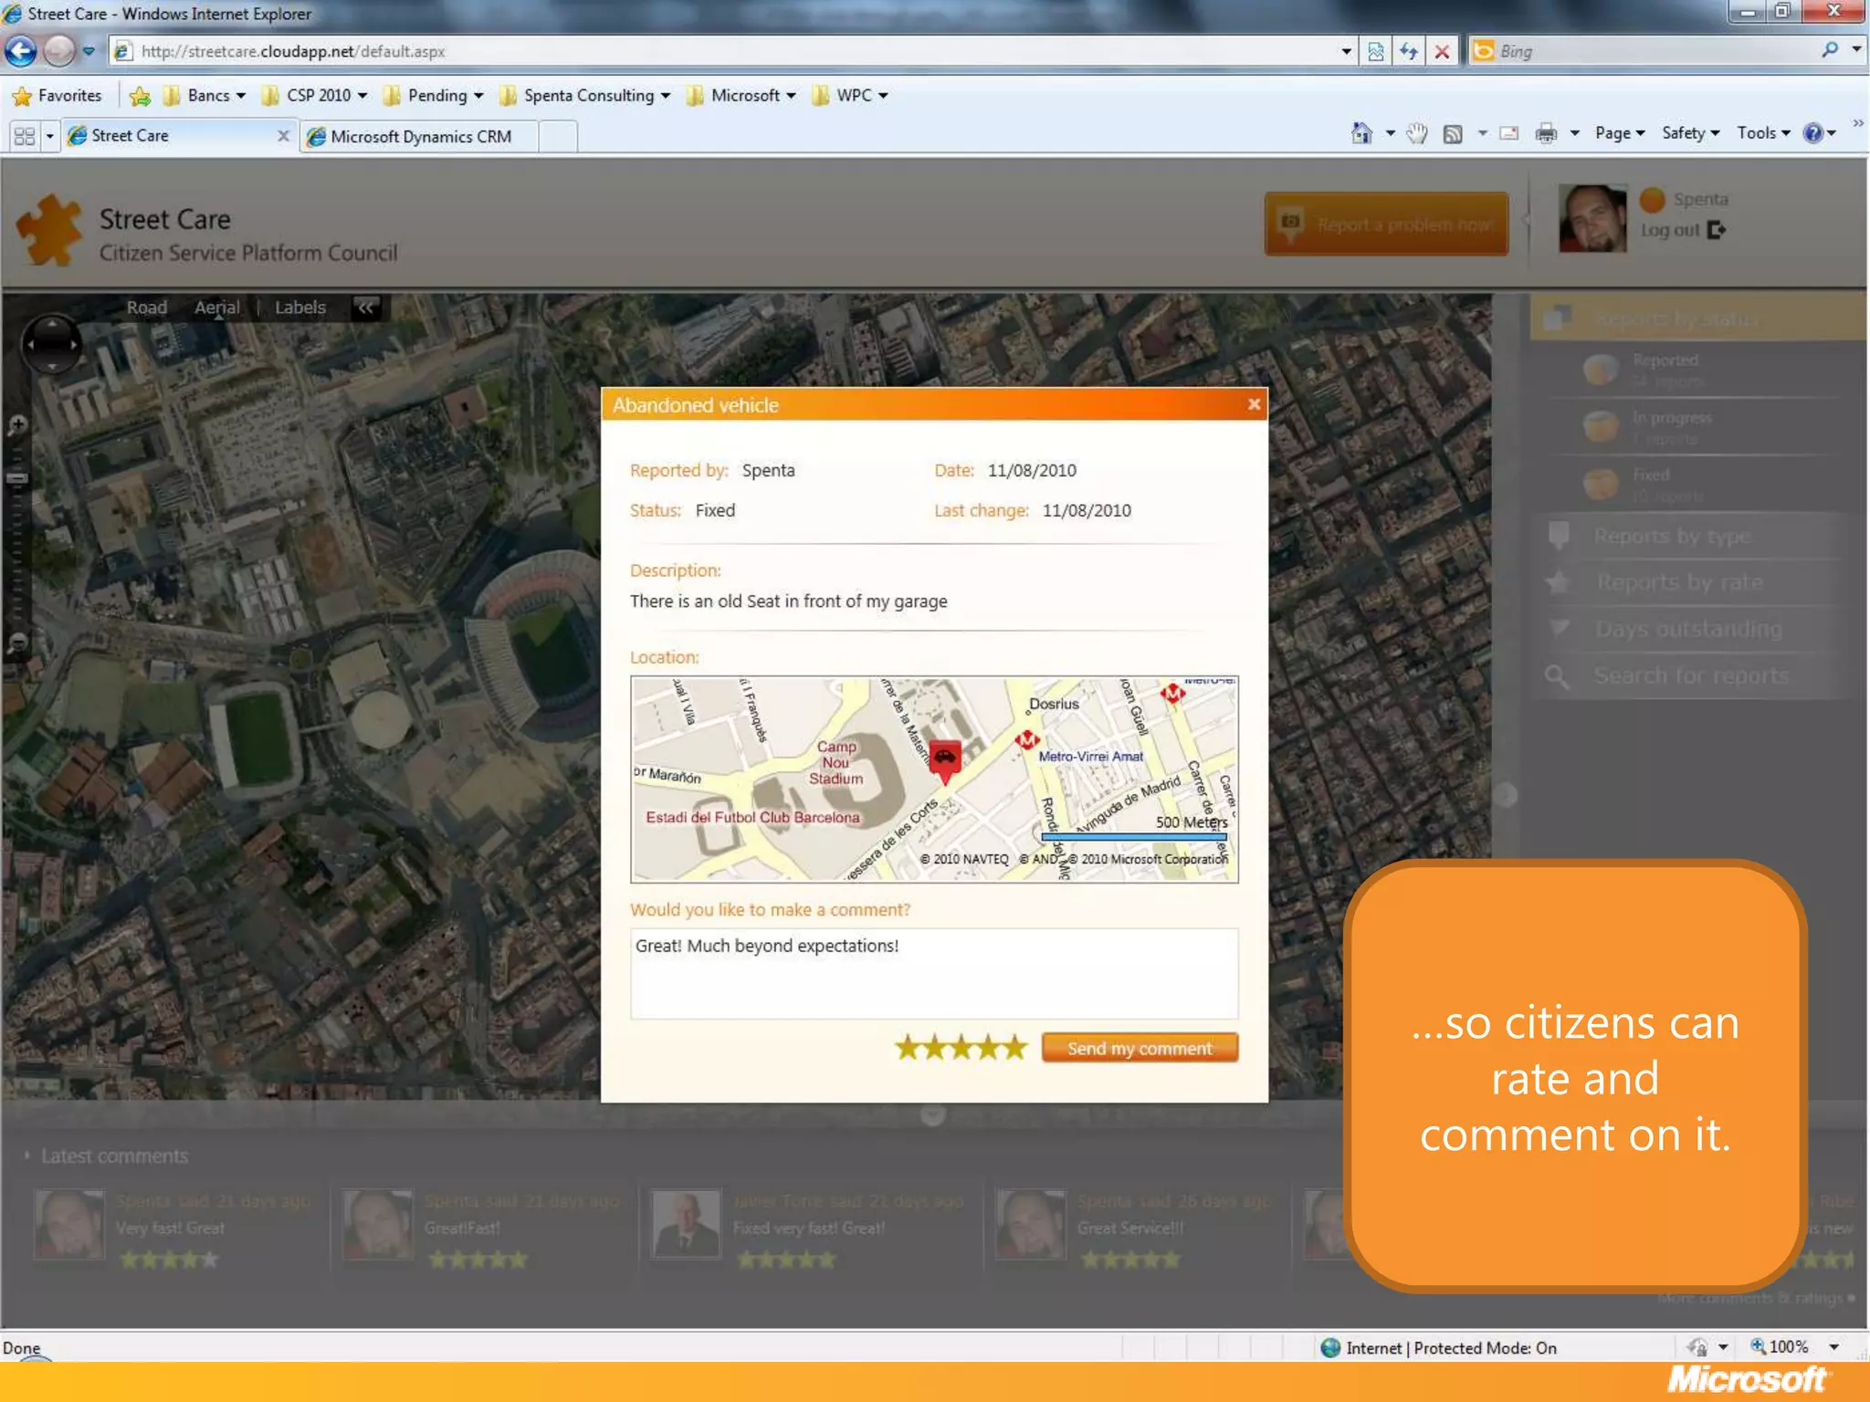
Task: Click the Refresh icon beside the address bar
Action: coord(1409,51)
